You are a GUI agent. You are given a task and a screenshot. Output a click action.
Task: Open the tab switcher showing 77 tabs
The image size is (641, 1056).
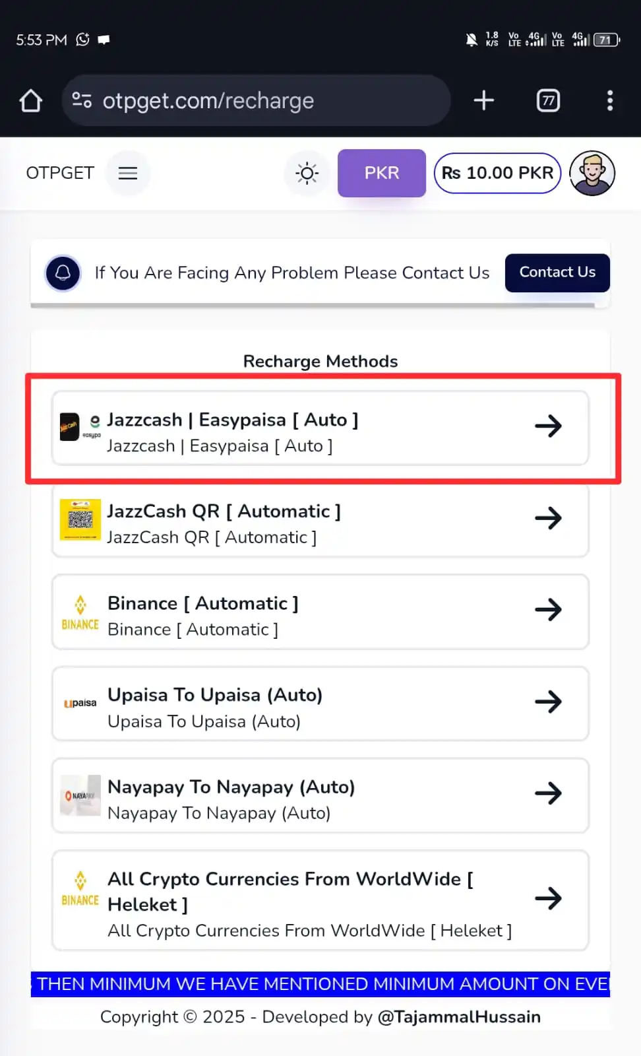point(548,100)
